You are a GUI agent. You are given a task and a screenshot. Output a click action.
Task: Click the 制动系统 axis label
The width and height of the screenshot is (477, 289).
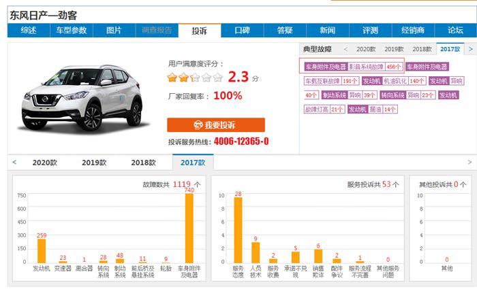[120, 272]
